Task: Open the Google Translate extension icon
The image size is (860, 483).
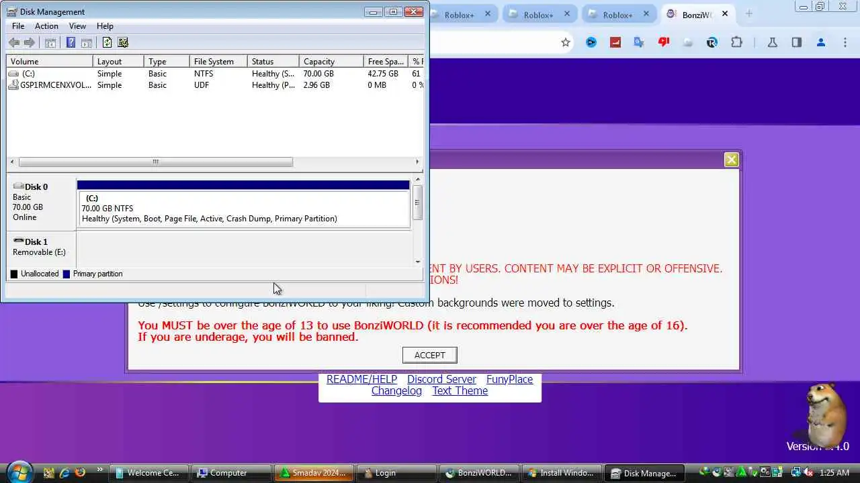Action: click(639, 42)
